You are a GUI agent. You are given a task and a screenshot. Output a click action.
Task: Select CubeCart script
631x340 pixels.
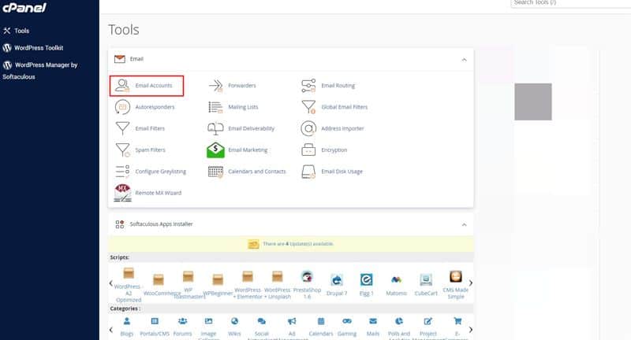click(x=426, y=285)
